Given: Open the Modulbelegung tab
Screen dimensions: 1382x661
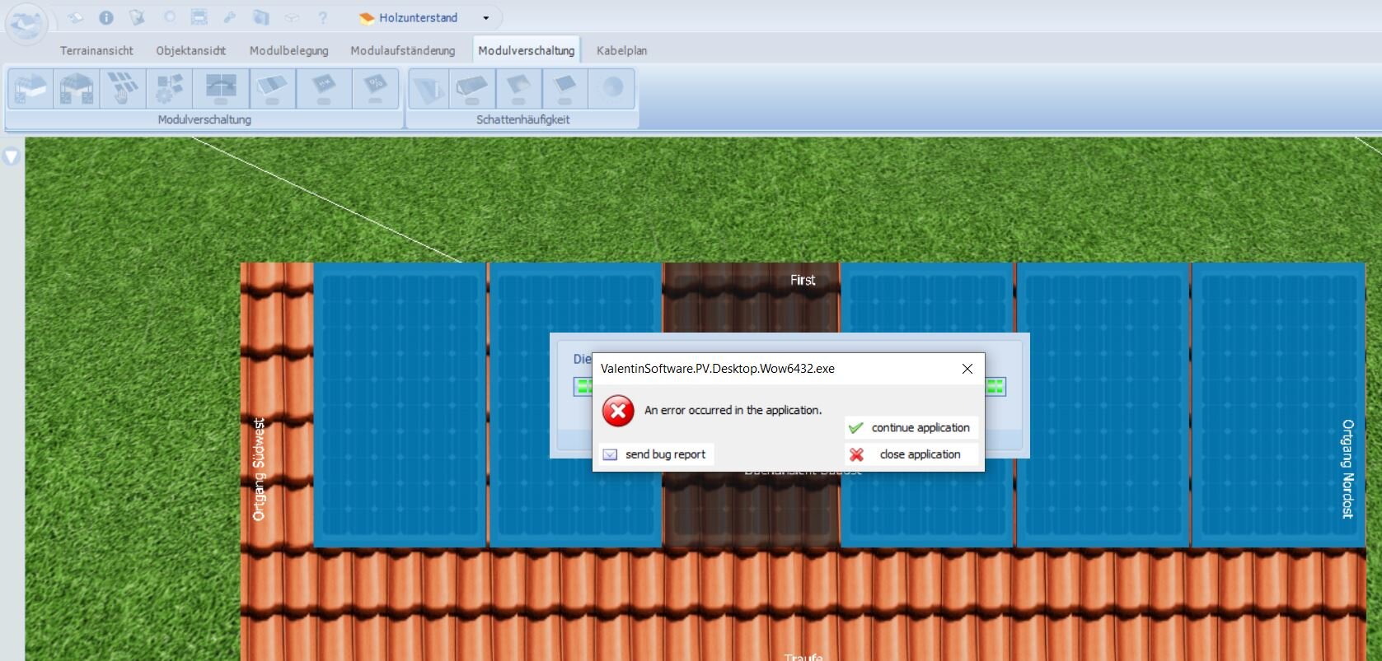Looking at the screenshot, I should pyautogui.click(x=288, y=50).
